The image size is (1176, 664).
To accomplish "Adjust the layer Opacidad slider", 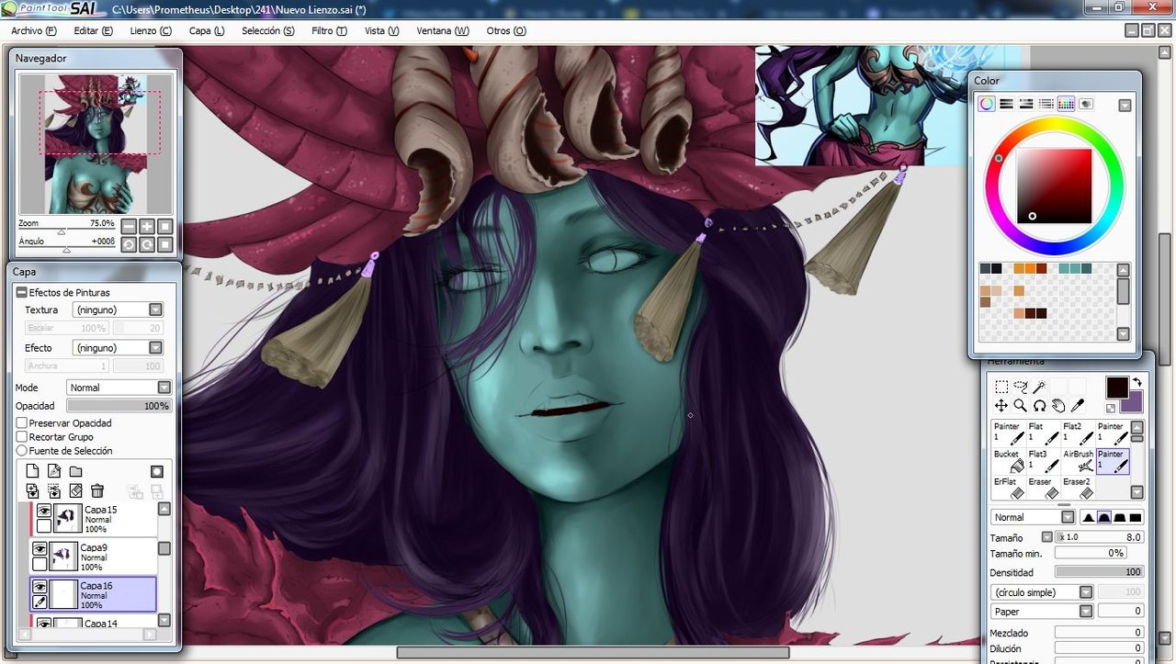I will [x=119, y=406].
